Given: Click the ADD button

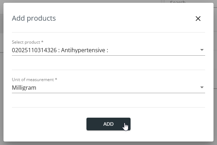Looking at the screenshot, I should (x=108, y=124).
